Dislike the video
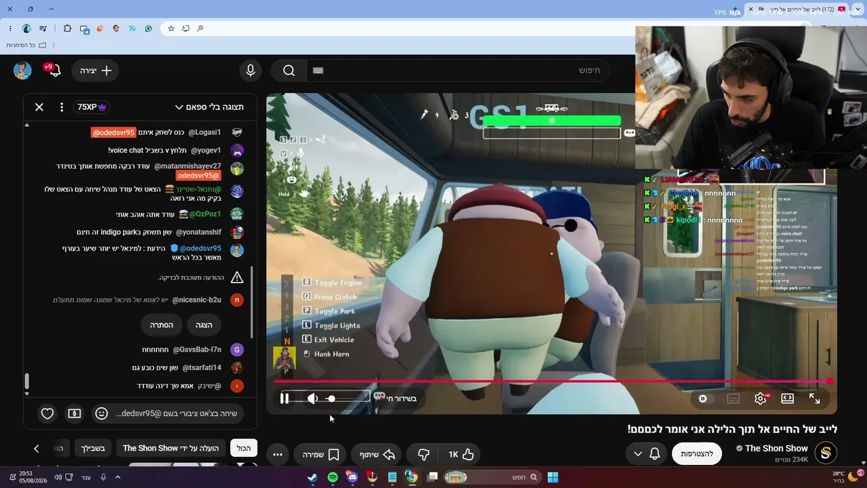Image resolution: width=867 pixels, height=488 pixels. coord(424,454)
